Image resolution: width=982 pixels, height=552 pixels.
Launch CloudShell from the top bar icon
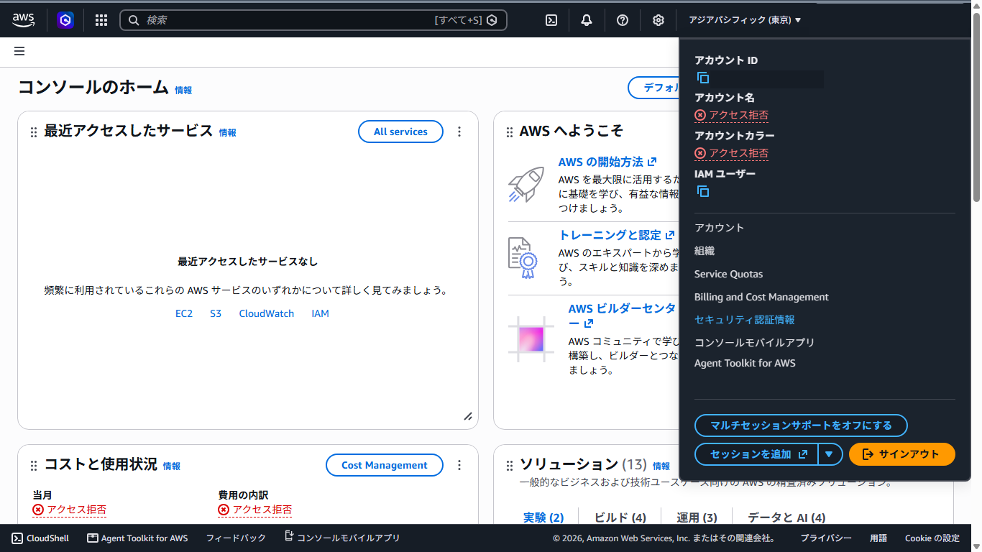[x=551, y=20]
